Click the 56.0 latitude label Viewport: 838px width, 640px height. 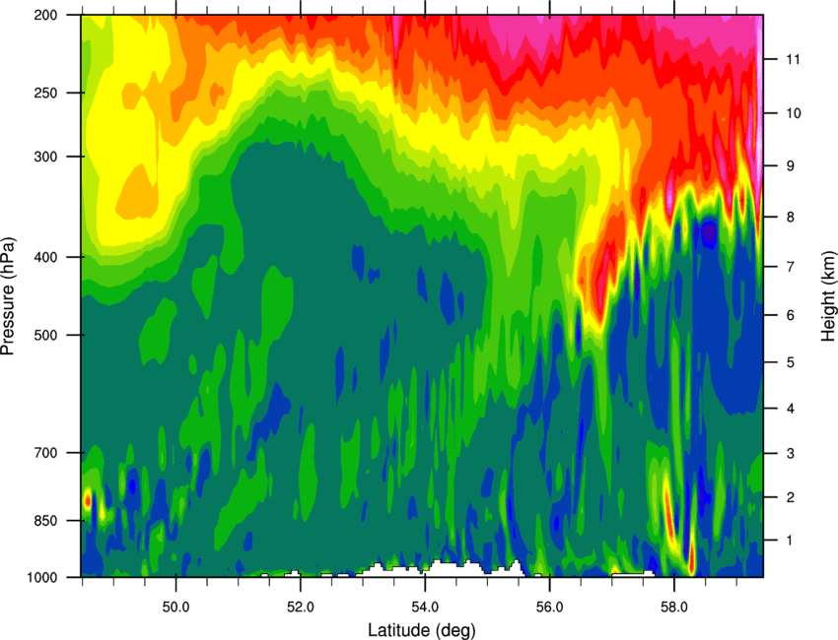(550, 607)
